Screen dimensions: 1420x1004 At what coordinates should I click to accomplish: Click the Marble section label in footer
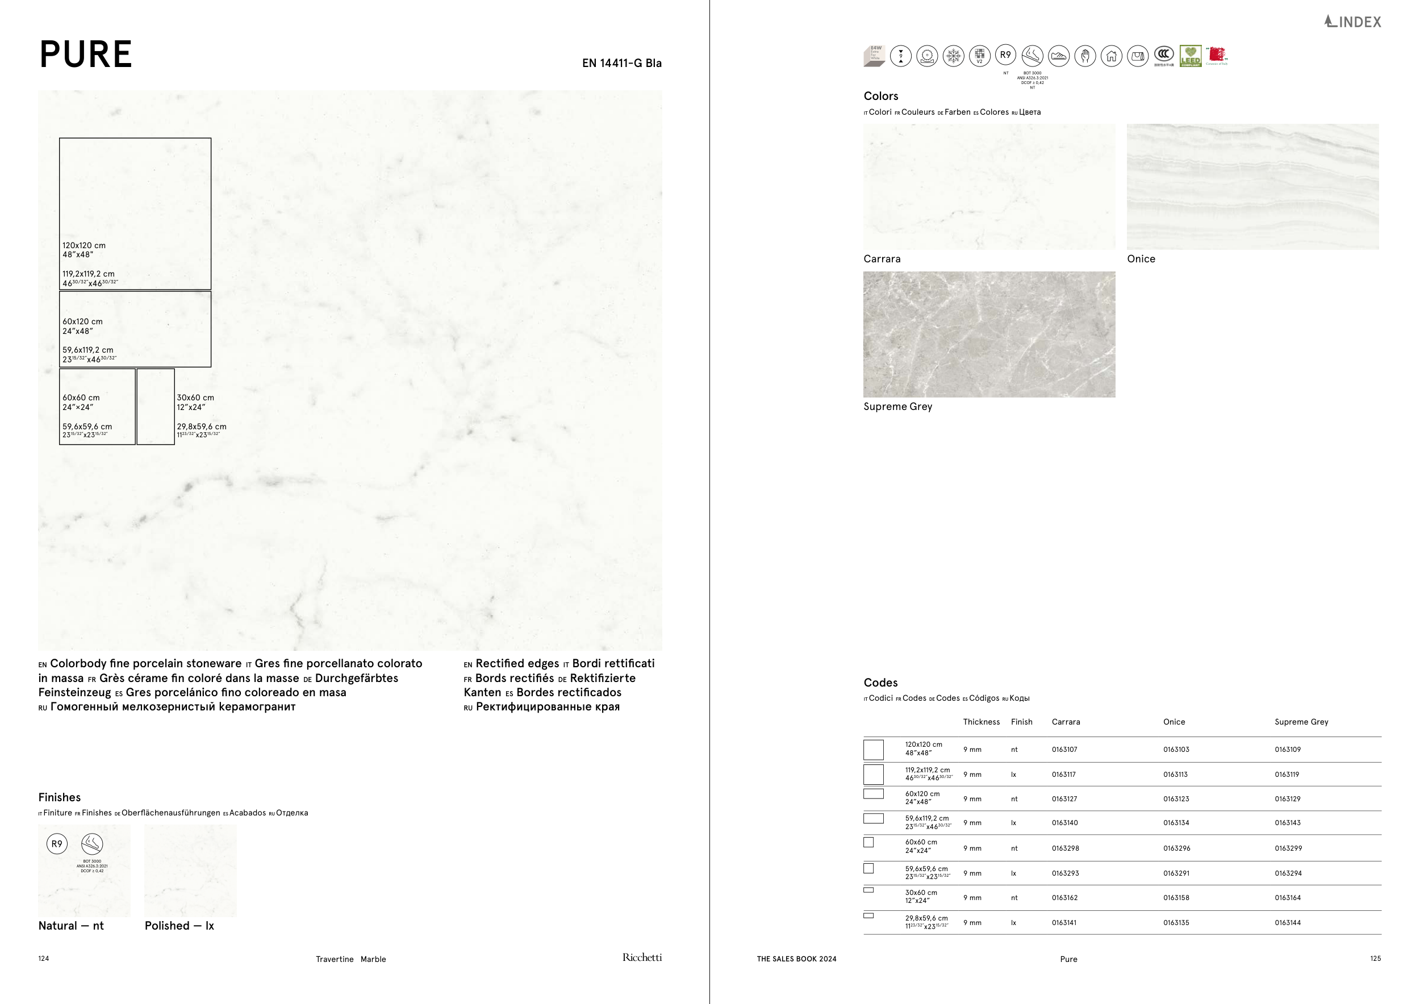click(373, 959)
